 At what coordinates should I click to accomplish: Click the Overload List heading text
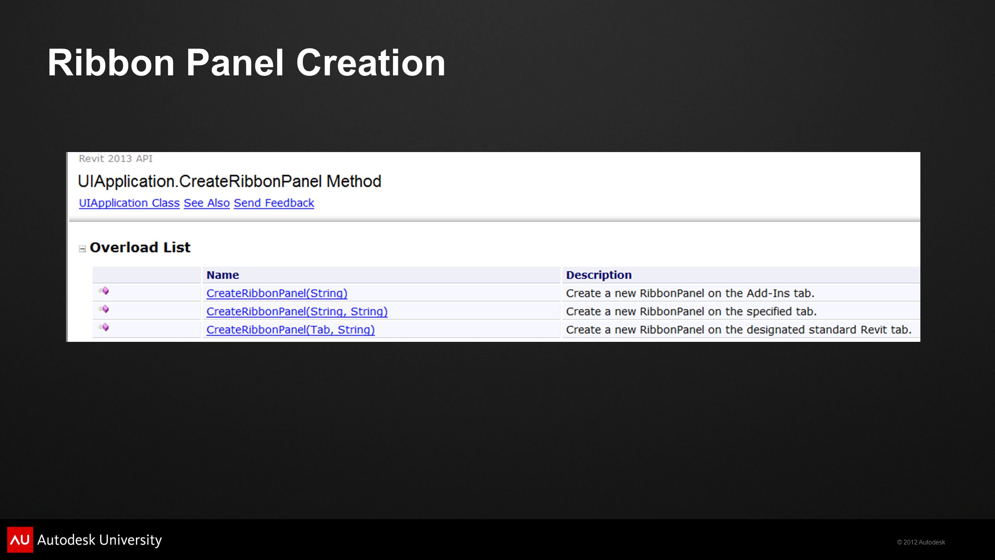tap(140, 248)
